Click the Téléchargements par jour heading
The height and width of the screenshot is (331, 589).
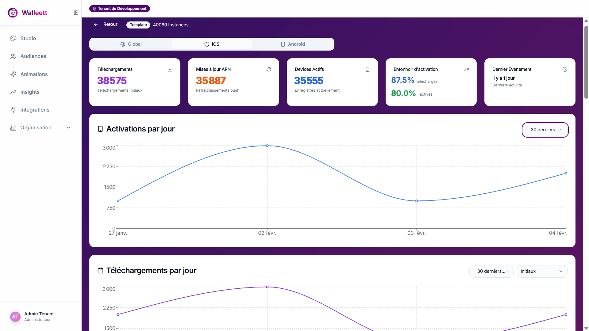pos(151,271)
